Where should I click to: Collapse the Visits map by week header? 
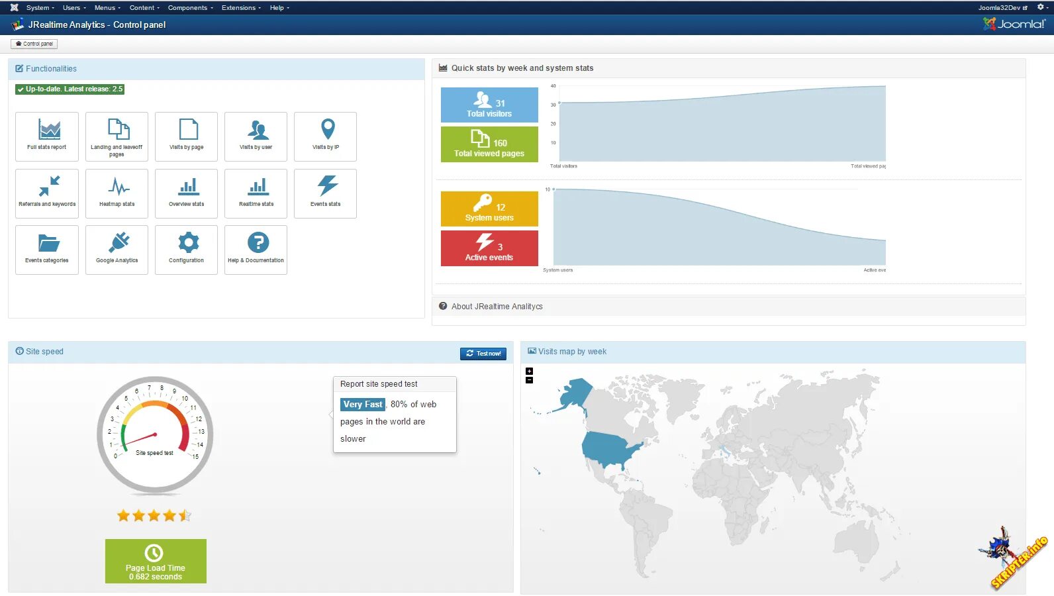(x=773, y=352)
